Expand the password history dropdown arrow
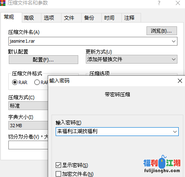This screenshot has height=177, width=185. 175,131
